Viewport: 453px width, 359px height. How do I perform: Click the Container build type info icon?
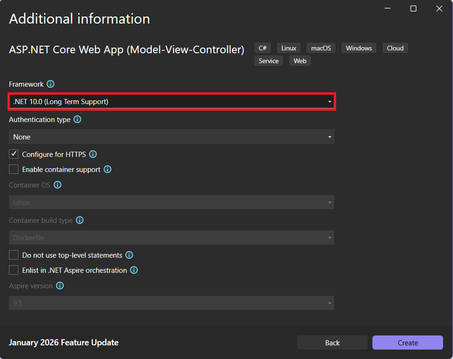pyautogui.click(x=80, y=220)
